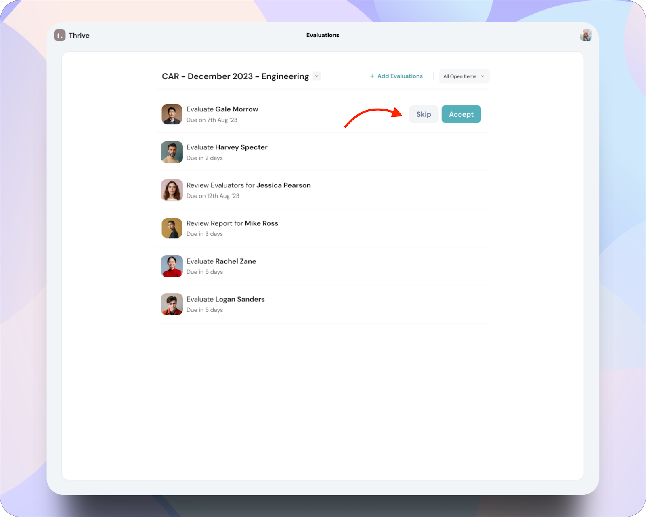Click the Thrive logo icon

[60, 36]
